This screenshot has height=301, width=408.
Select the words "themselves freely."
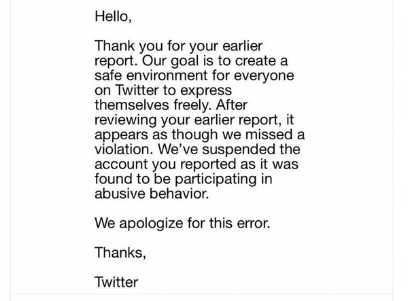click(153, 105)
